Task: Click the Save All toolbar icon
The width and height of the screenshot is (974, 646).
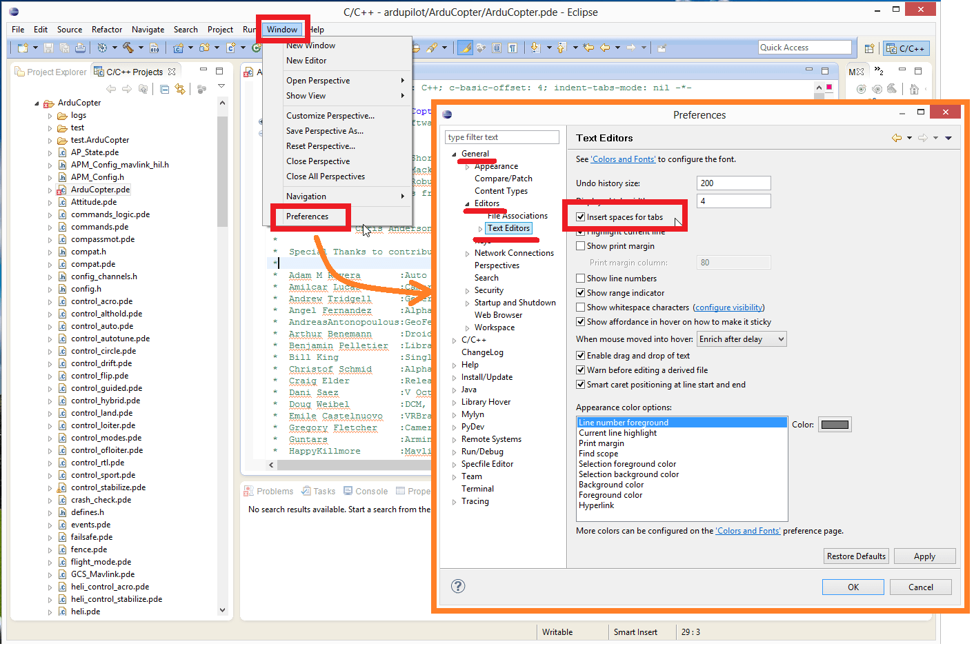Action: point(65,48)
